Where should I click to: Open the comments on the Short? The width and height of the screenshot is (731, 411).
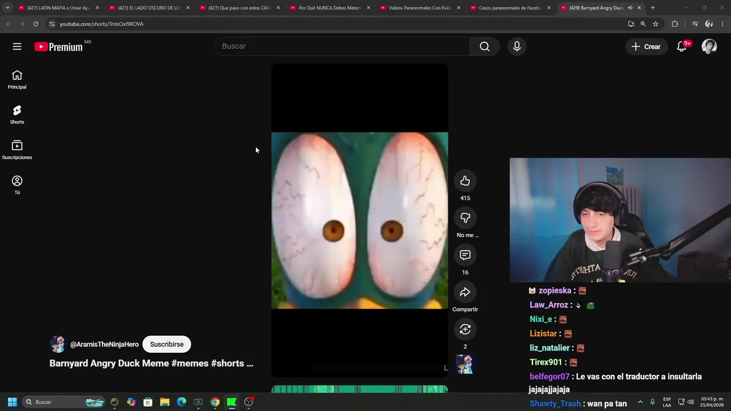[x=465, y=255]
